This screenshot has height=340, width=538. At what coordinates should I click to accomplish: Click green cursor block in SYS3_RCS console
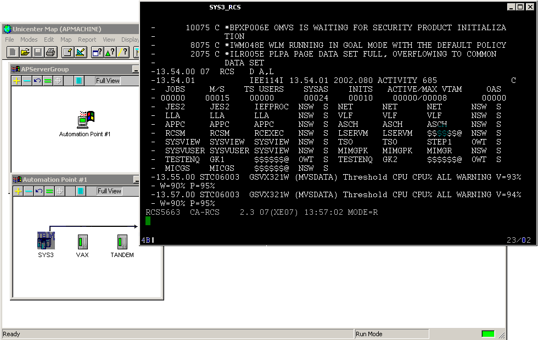[x=148, y=221]
